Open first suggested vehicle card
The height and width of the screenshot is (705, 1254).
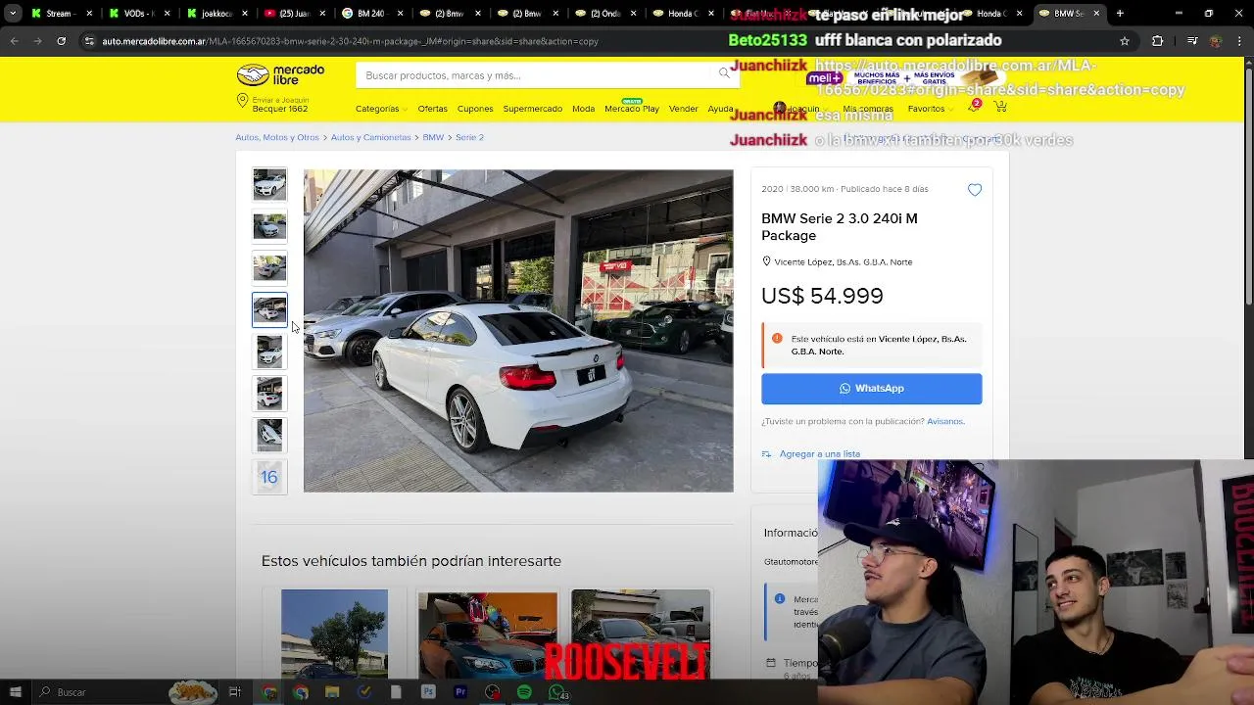coord(334,633)
